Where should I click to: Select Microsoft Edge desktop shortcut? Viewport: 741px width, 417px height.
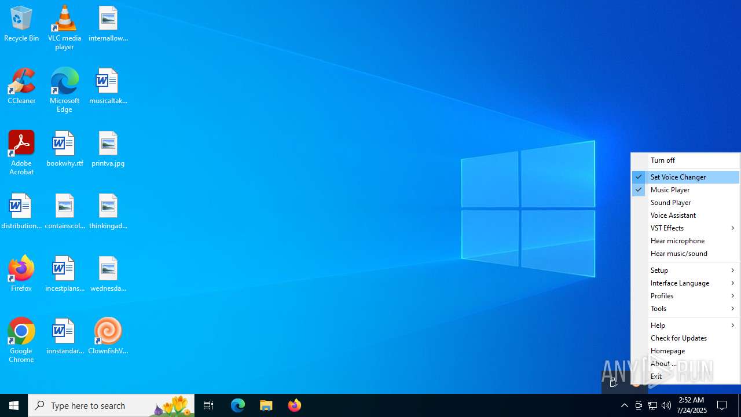pos(64,90)
